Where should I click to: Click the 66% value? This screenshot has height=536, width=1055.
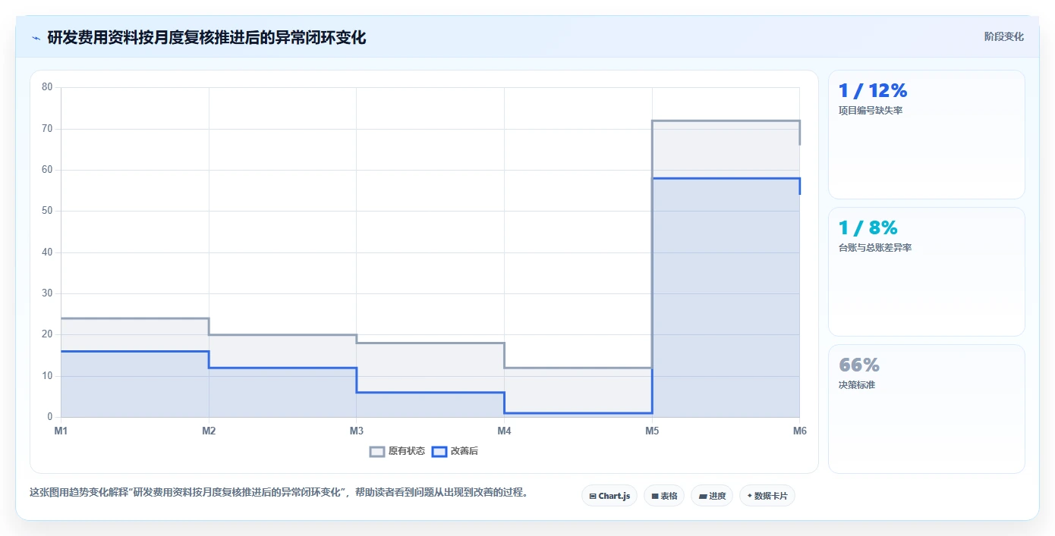[x=859, y=365]
